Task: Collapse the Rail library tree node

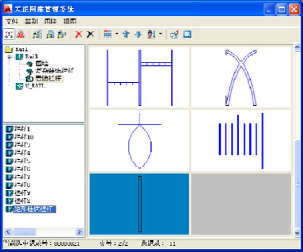Action: coord(9,57)
